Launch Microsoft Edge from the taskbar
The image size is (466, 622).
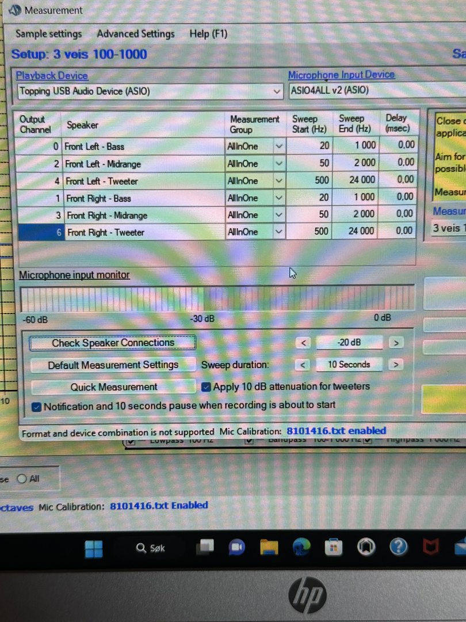[x=301, y=548]
